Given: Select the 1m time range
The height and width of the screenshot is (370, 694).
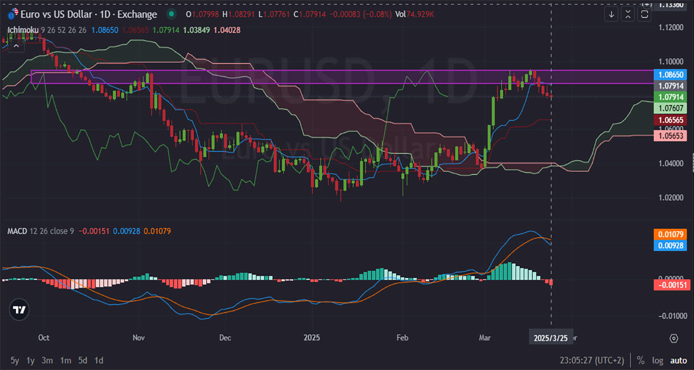Looking at the screenshot, I should tap(65, 360).
